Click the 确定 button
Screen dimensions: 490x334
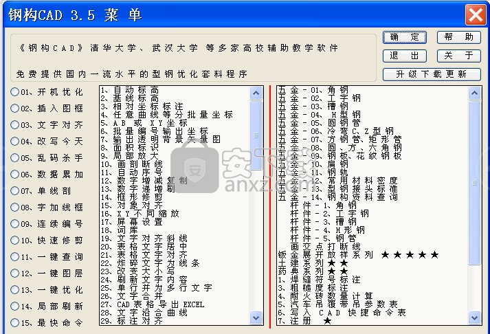pyautogui.click(x=405, y=37)
